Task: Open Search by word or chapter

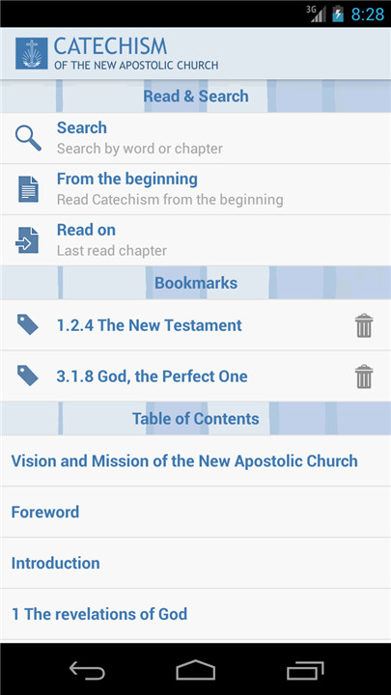Action: 195,138
